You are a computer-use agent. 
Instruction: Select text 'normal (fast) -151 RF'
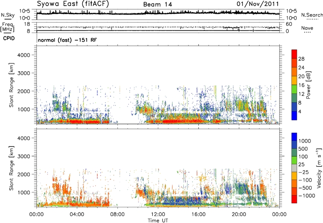point(67,40)
